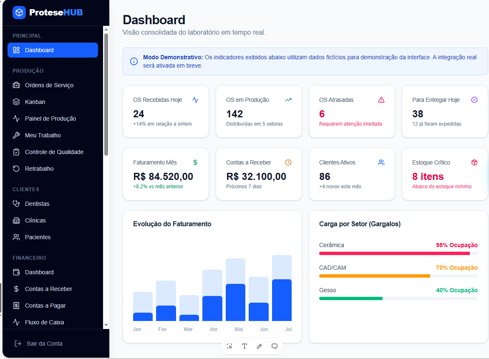Image resolution: width=489 pixels, height=359 pixels.
Task: Click the Cerâmica occupancy progress bar
Action: pos(398,253)
